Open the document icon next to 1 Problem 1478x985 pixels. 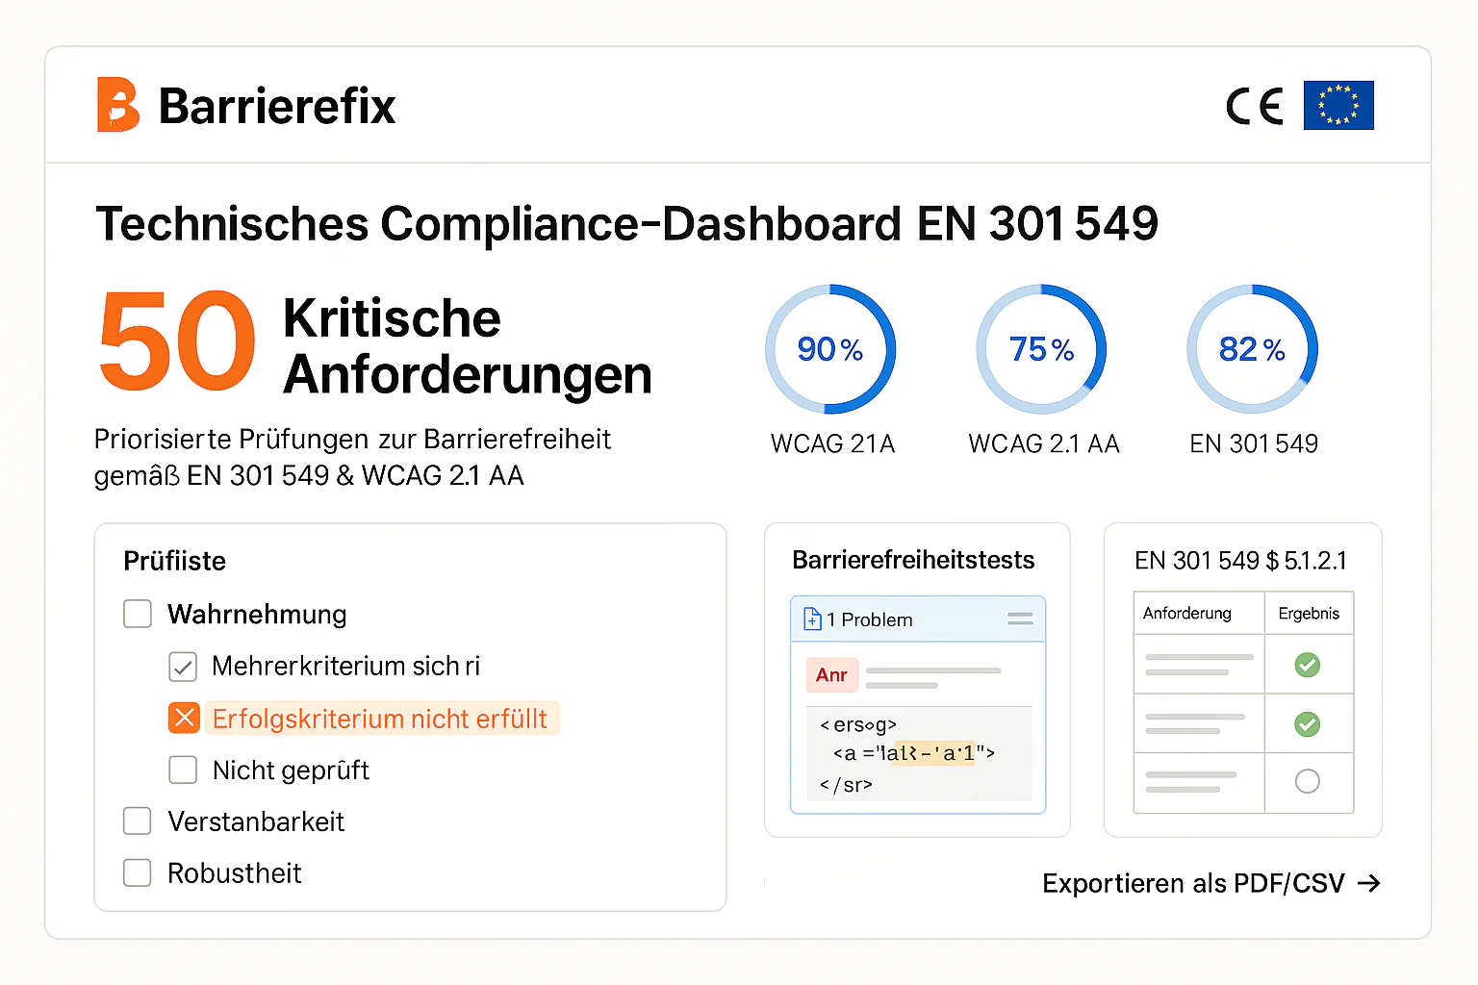tap(812, 619)
